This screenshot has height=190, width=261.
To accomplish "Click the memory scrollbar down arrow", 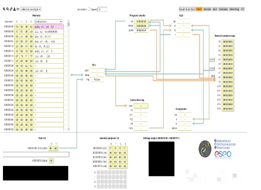I will pos(68,129).
